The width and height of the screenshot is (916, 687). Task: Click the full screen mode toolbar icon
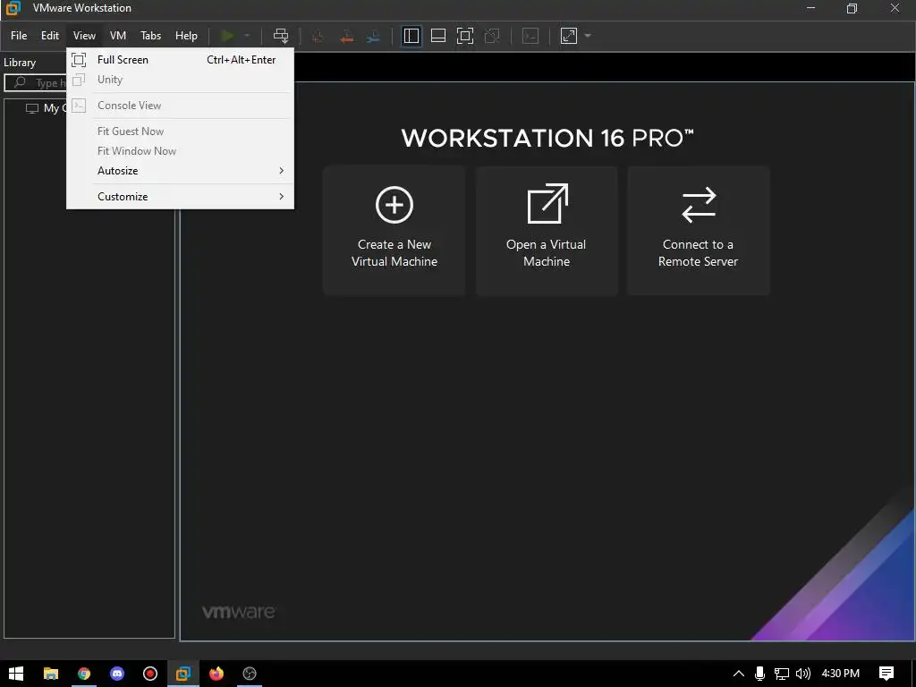tap(465, 36)
